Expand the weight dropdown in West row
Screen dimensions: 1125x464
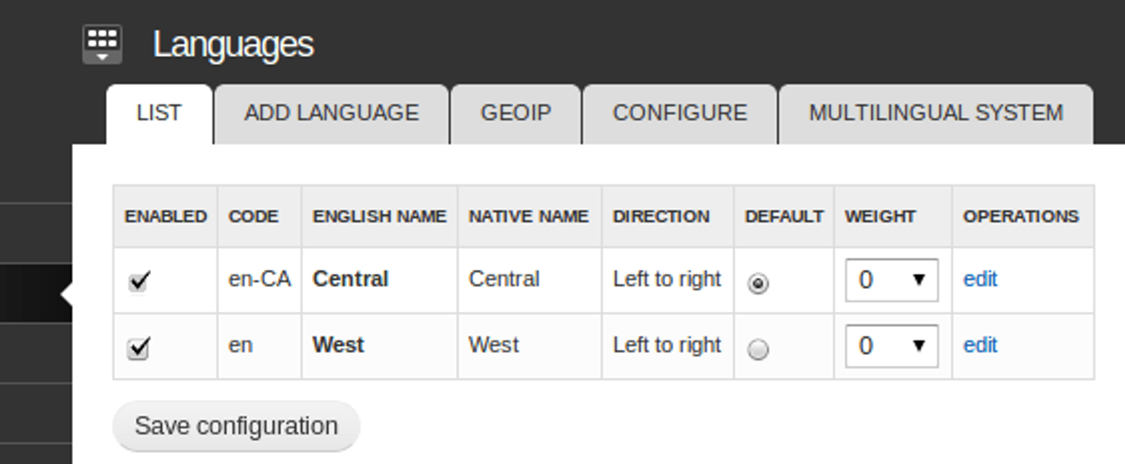(x=891, y=346)
